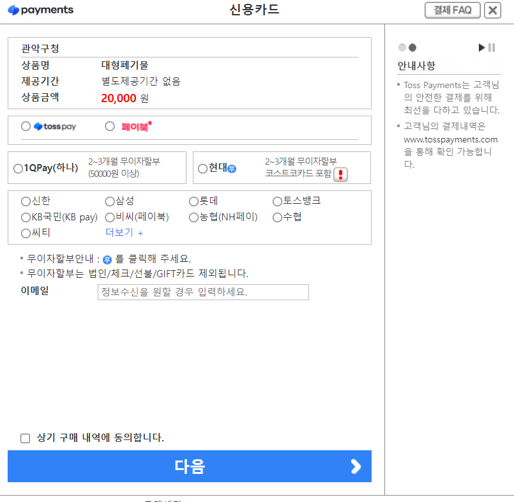Open 코스트코카드 포함 link

298,173
